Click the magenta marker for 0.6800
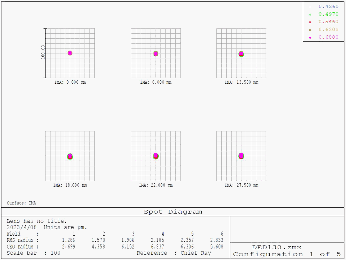The image size is (346, 260). click(310, 37)
